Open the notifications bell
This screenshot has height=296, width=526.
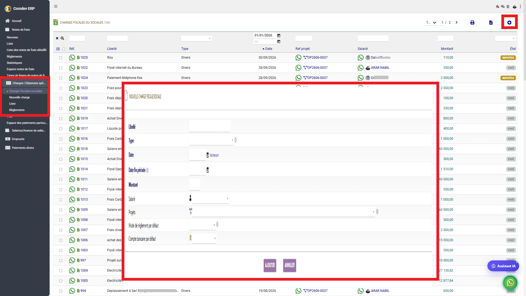[x=497, y=7]
